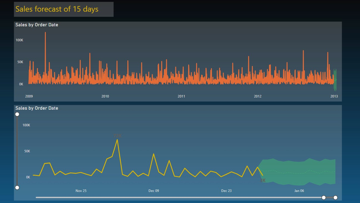Click the bottom chart's "Sales by Order Date" title
360x203 pixels.
click(36, 108)
